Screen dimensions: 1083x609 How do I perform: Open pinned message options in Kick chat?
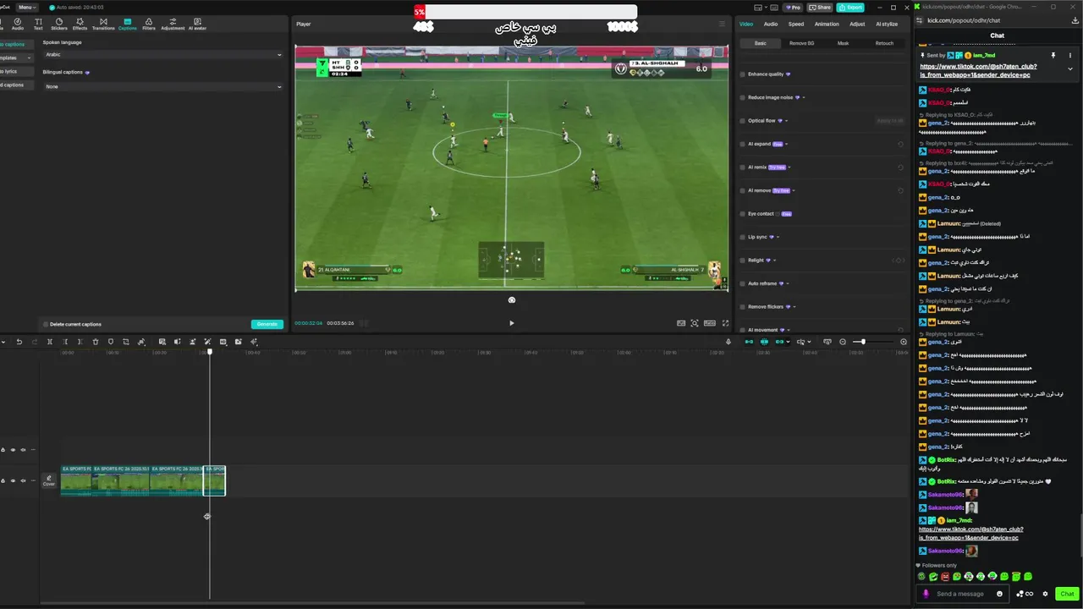pos(1069,55)
